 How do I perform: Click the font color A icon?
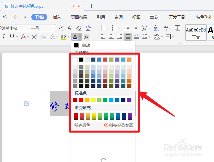(75, 37)
